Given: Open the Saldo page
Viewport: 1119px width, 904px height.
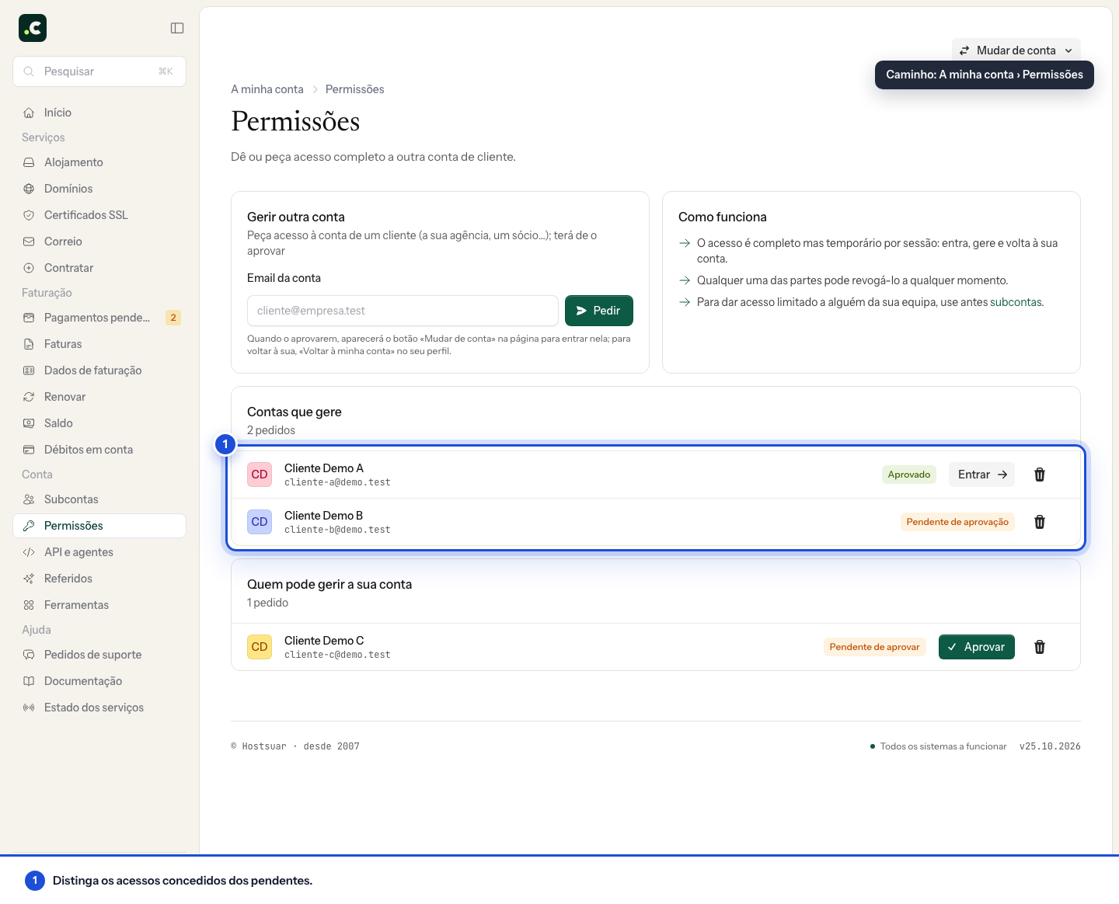Looking at the screenshot, I should [x=99, y=423].
